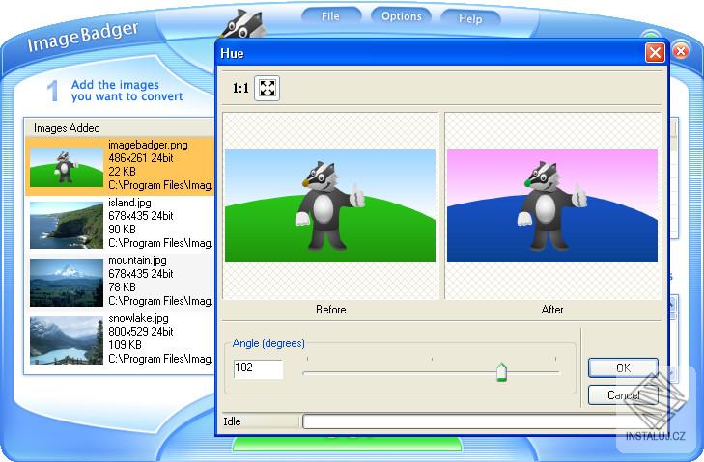Click the 'Images Added' column header
The width and height of the screenshot is (704, 462).
click(119, 128)
